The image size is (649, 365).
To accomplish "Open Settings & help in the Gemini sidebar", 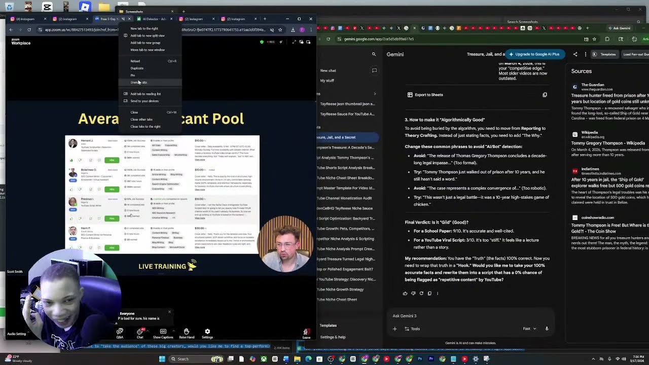I will (x=333, y=337).
